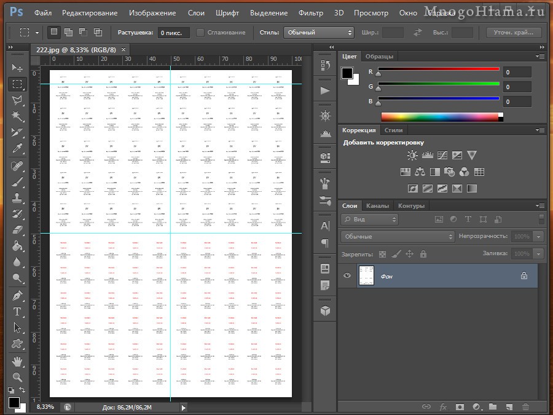The image size is (553, 415).
Task: Open the Стиль dropdown Обычный
Action: point(320,32)
